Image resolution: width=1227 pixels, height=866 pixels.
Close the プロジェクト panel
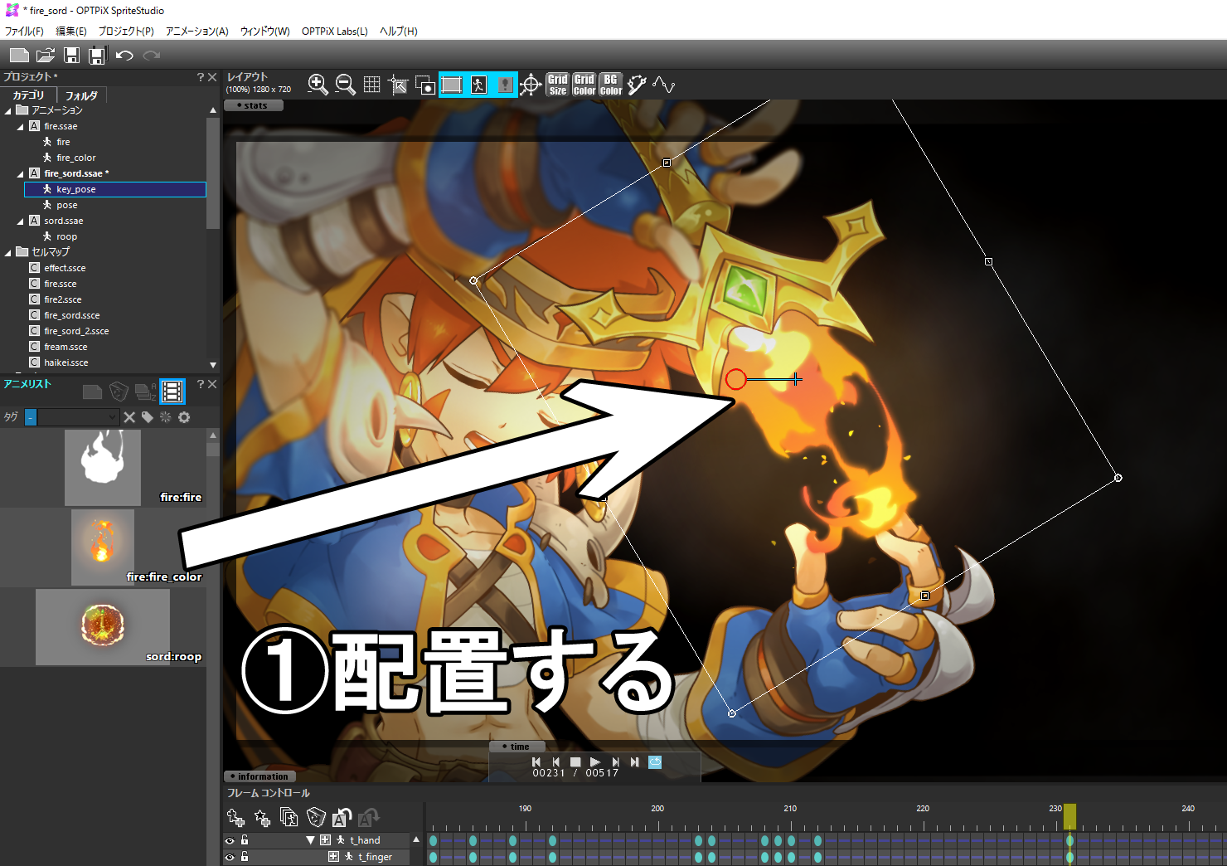click(x=212, y=77)
